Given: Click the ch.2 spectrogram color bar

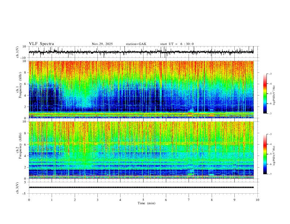Looking at the screenshot, I should click(265, 154).
